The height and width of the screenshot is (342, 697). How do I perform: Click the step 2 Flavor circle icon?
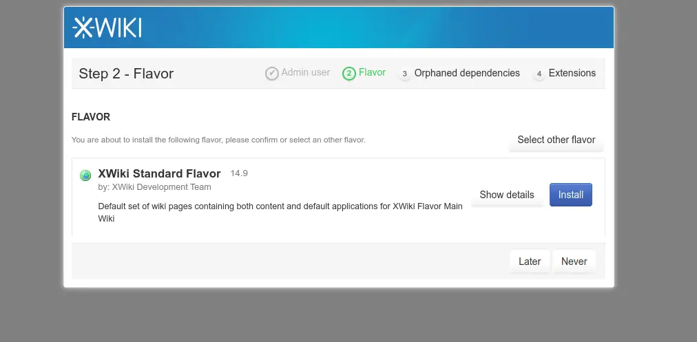click(x=349, y=73)
